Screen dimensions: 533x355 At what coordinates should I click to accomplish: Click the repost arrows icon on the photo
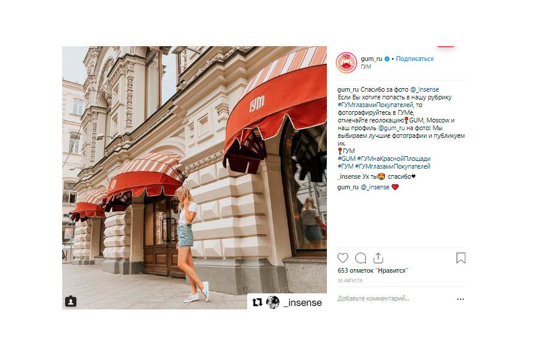pos(258,302)
